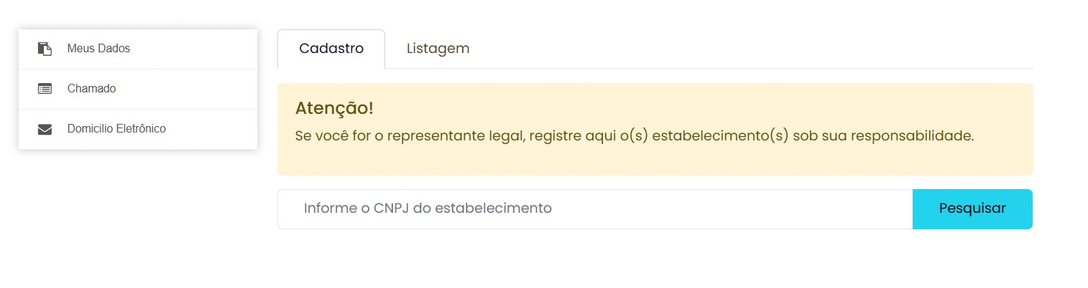1088x288 pixels.
Task: Go to Domicilio Eletrônico text entry
Action: (x=116, y=129)
